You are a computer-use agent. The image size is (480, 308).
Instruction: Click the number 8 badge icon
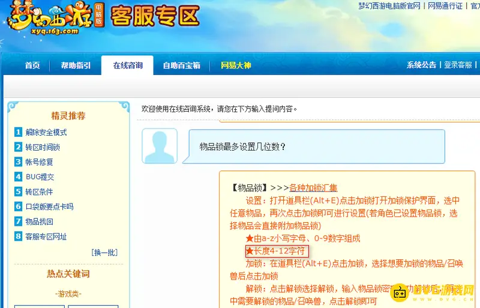(18, 237)
